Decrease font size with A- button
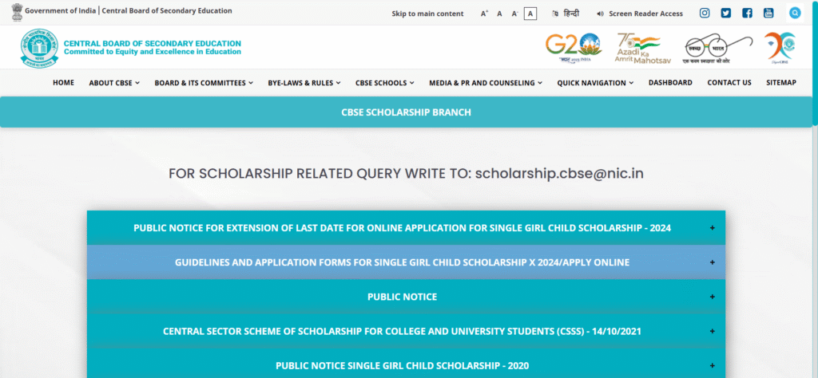The width and height of the screenshot is (818, 378). pyautogui.click(x=514, y=14)
